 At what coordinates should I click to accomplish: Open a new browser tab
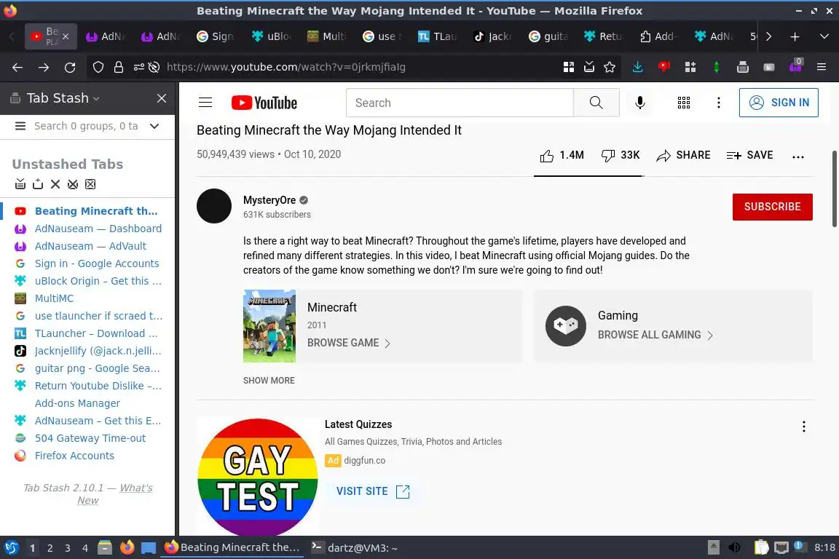[x=795, y=36]
